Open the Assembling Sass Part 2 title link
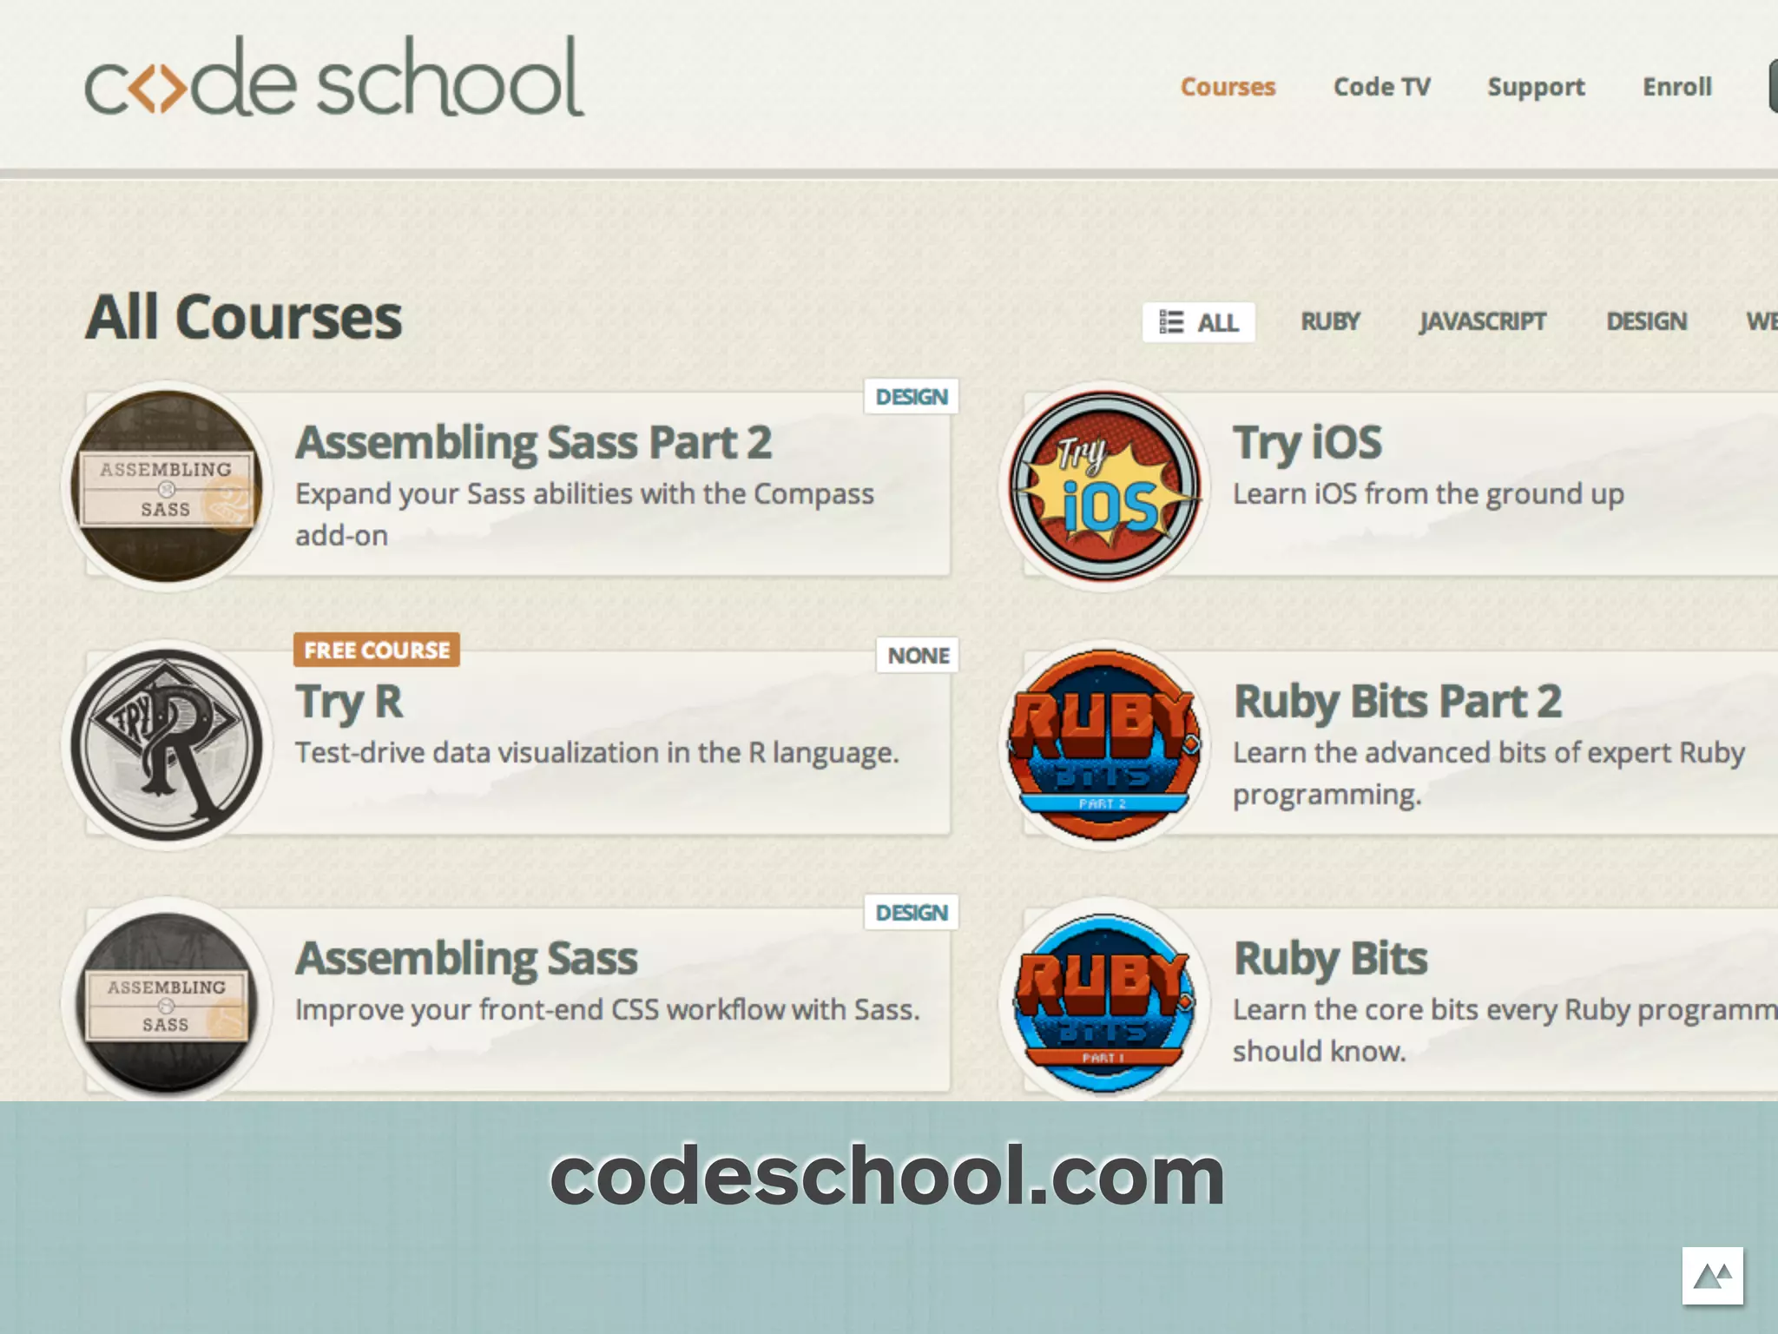1778x1334 pixels. (x=533, y=442)
